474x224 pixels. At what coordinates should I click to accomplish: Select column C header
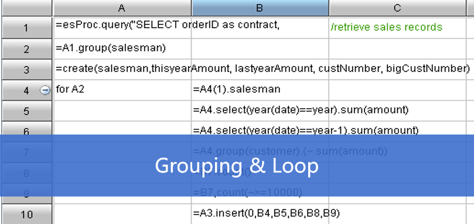[x=397, y=8]
